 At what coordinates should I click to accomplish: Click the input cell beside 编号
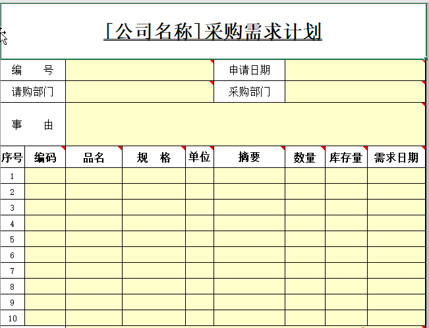point(139,70)
